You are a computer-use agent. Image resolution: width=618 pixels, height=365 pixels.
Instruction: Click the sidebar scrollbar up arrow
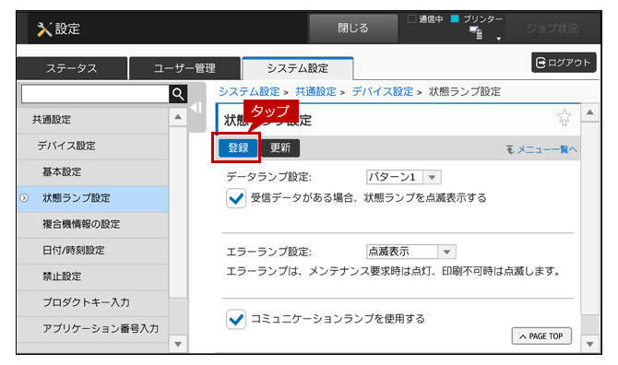[178, 117]
